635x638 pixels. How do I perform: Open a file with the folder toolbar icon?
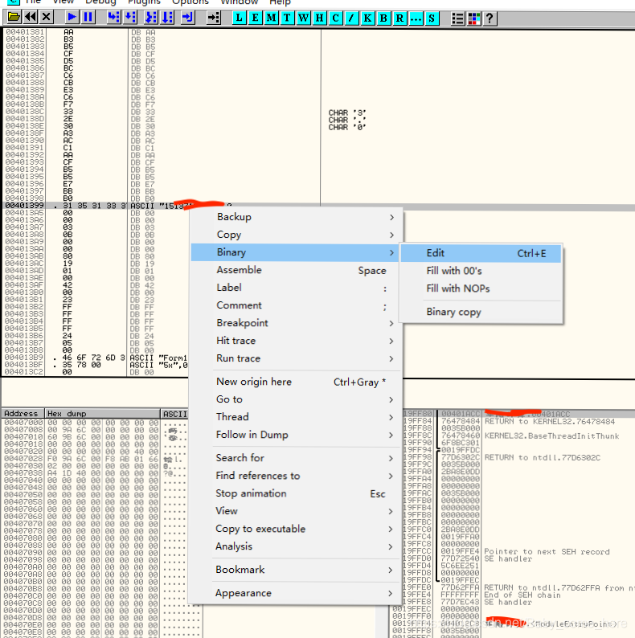pyautogui.click(x=14, y=17)
